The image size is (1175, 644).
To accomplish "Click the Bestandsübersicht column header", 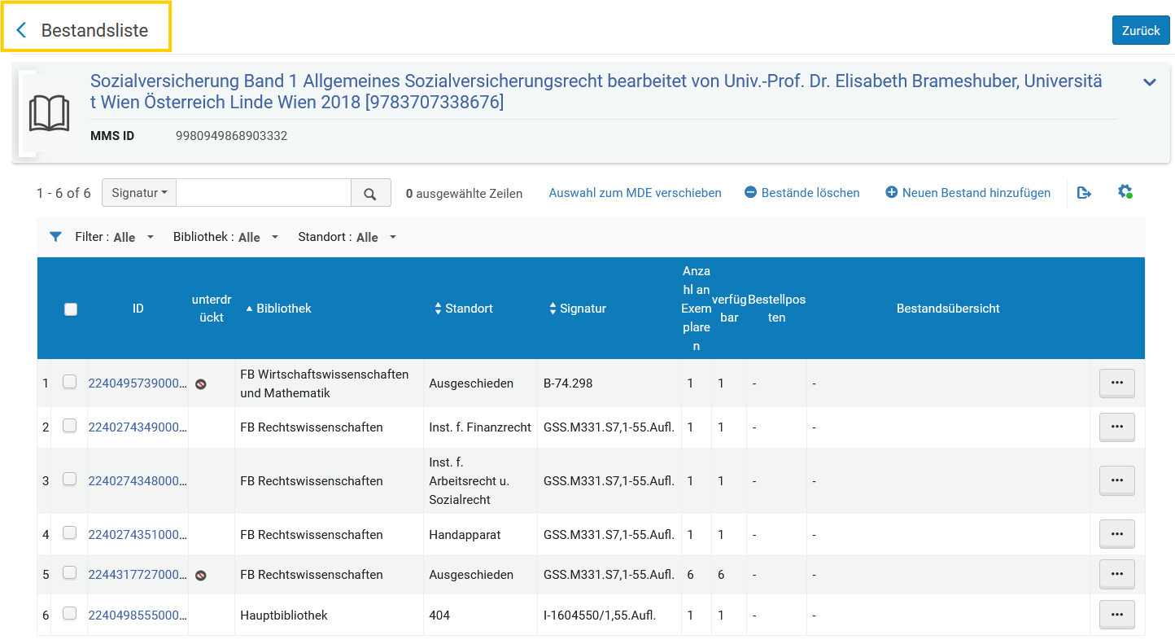I will 948,309.
